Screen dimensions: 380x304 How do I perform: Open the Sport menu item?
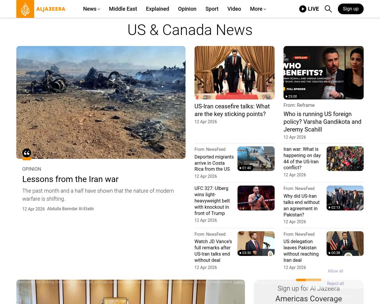point(212,9)
